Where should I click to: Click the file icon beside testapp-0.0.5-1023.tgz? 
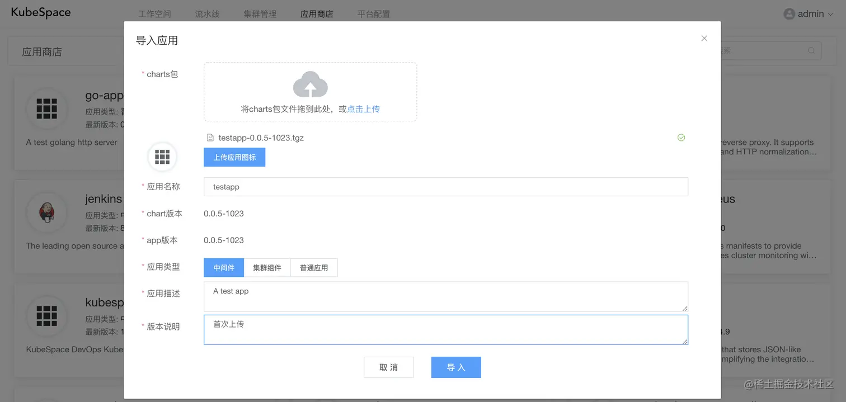point(209,138)
